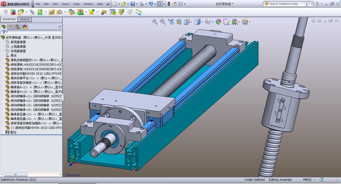Image resolution: width=341 pixels, height=184 pixels.
Task: Open the ConfigurationManager panel tab
Action: tap(18, 27)
